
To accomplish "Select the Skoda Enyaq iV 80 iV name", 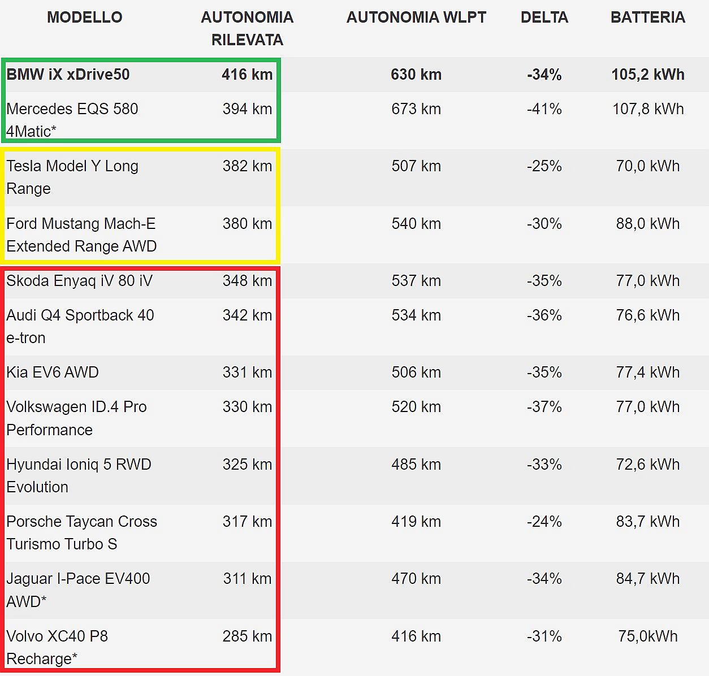I will point(79,280).
